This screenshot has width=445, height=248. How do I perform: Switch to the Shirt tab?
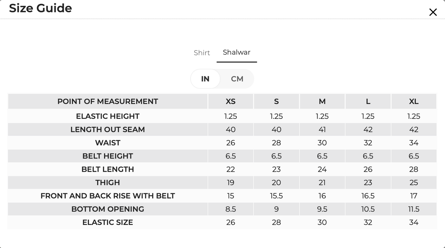[x=202, y=53]
